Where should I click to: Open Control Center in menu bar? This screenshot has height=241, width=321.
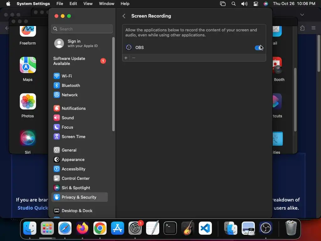click(256, 4)
